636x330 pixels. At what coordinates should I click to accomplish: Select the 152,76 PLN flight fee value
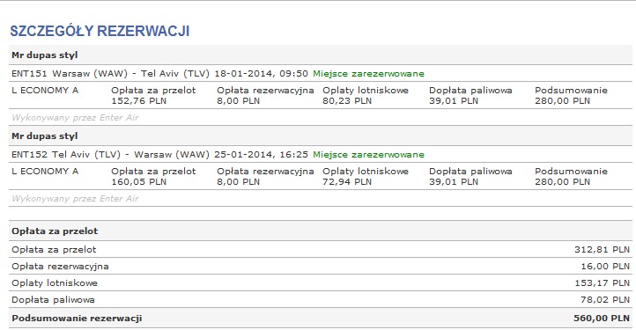pos(138,101)
